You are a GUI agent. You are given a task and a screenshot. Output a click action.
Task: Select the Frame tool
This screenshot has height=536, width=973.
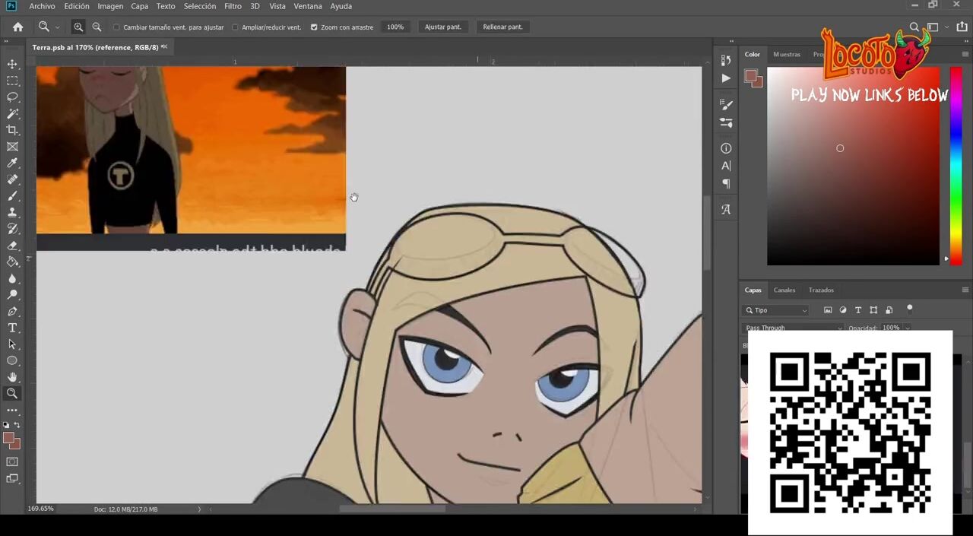click(12, 147)
